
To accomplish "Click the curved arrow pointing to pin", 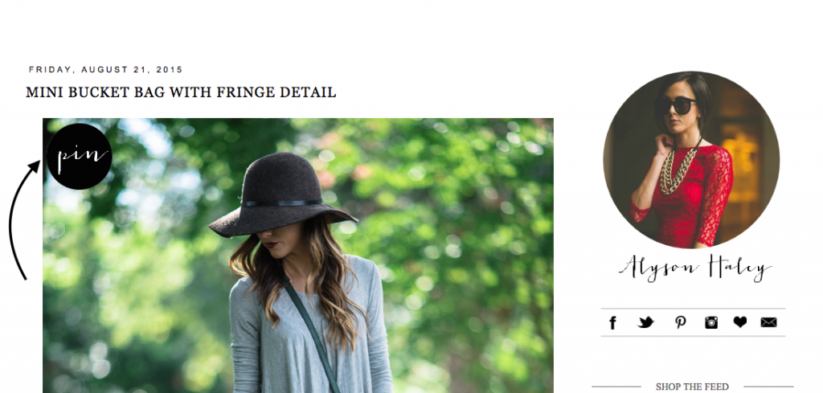I will pos(23,220).
